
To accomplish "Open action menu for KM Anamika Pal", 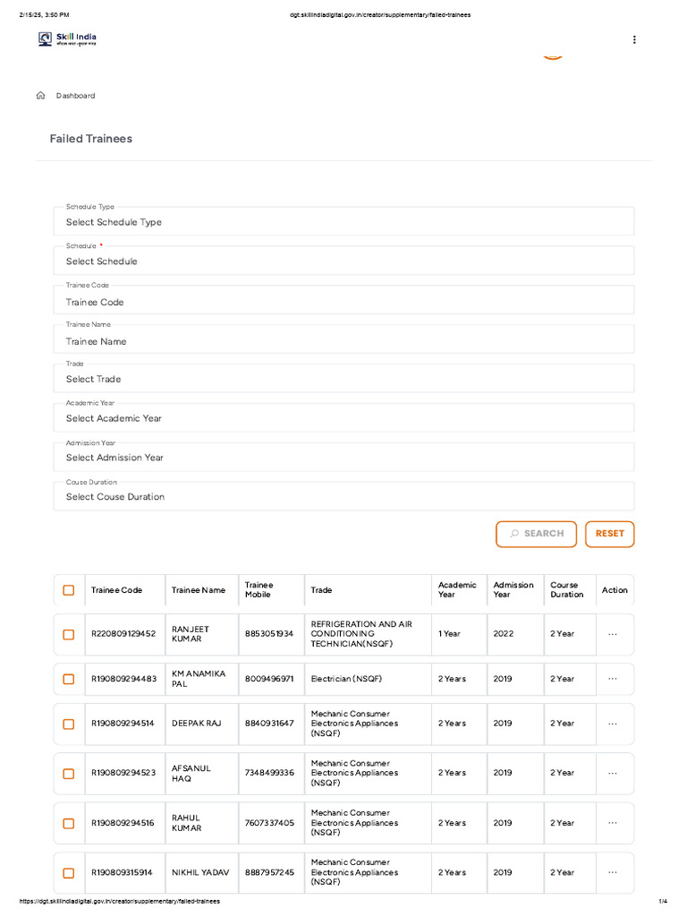I will (613, 679).
